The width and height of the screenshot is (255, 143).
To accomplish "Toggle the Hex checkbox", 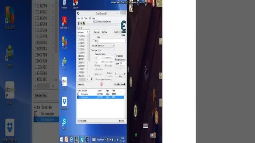I will tap(94, 41).
